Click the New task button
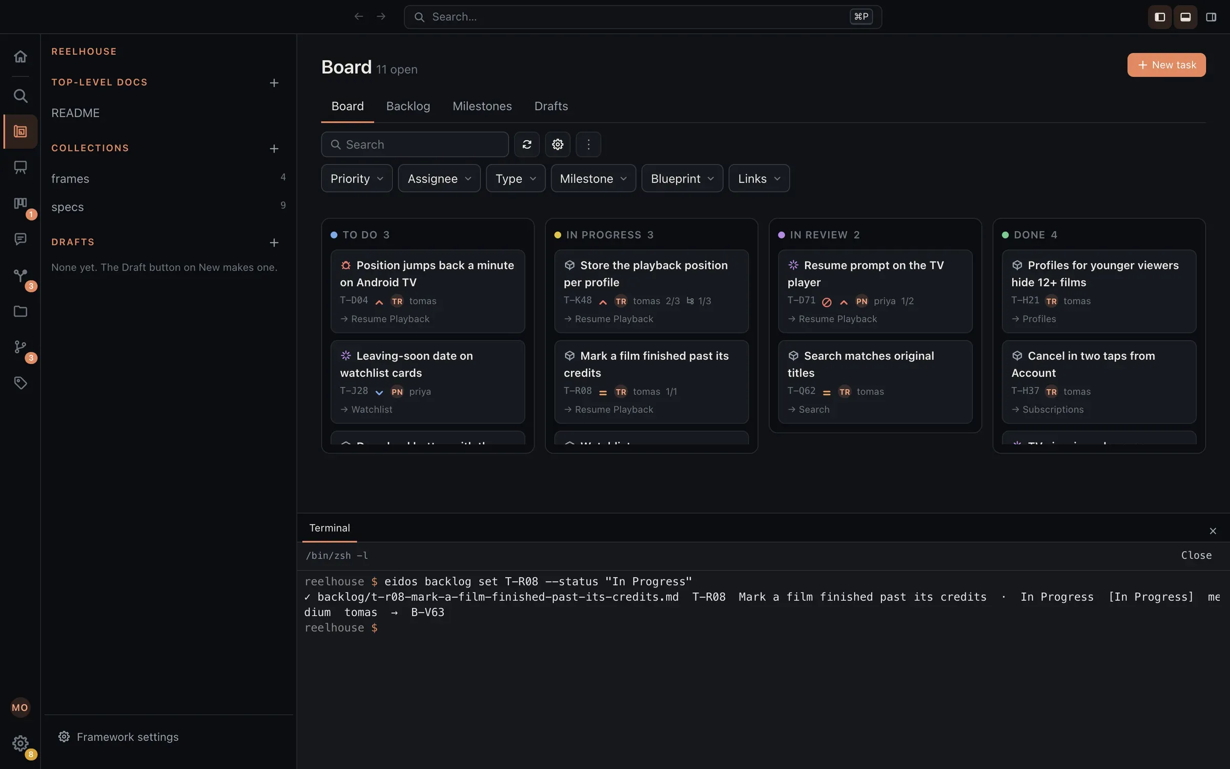 [x=1166, y=65]
